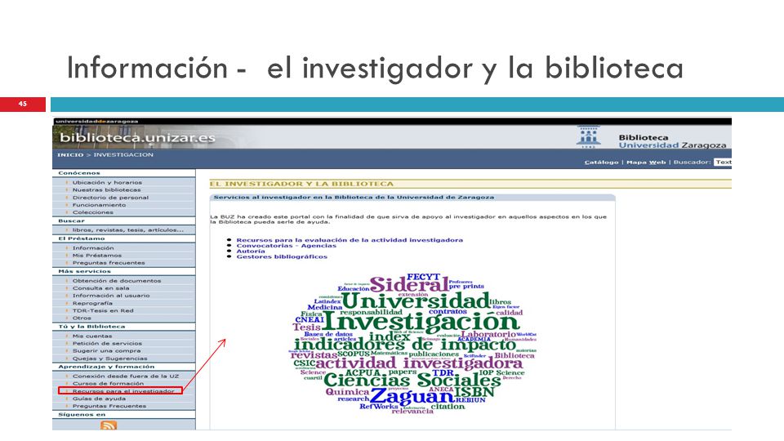
Task: Click the EL INVESTIGADOR Y LA BIBLIOTECA heading
Action: click(x=301, y=184)
